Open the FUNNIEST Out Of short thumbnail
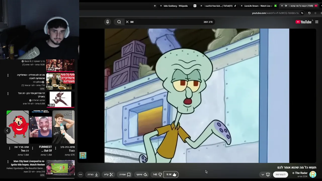This screenshot has height=181, width=322. (x=41, y=127)
